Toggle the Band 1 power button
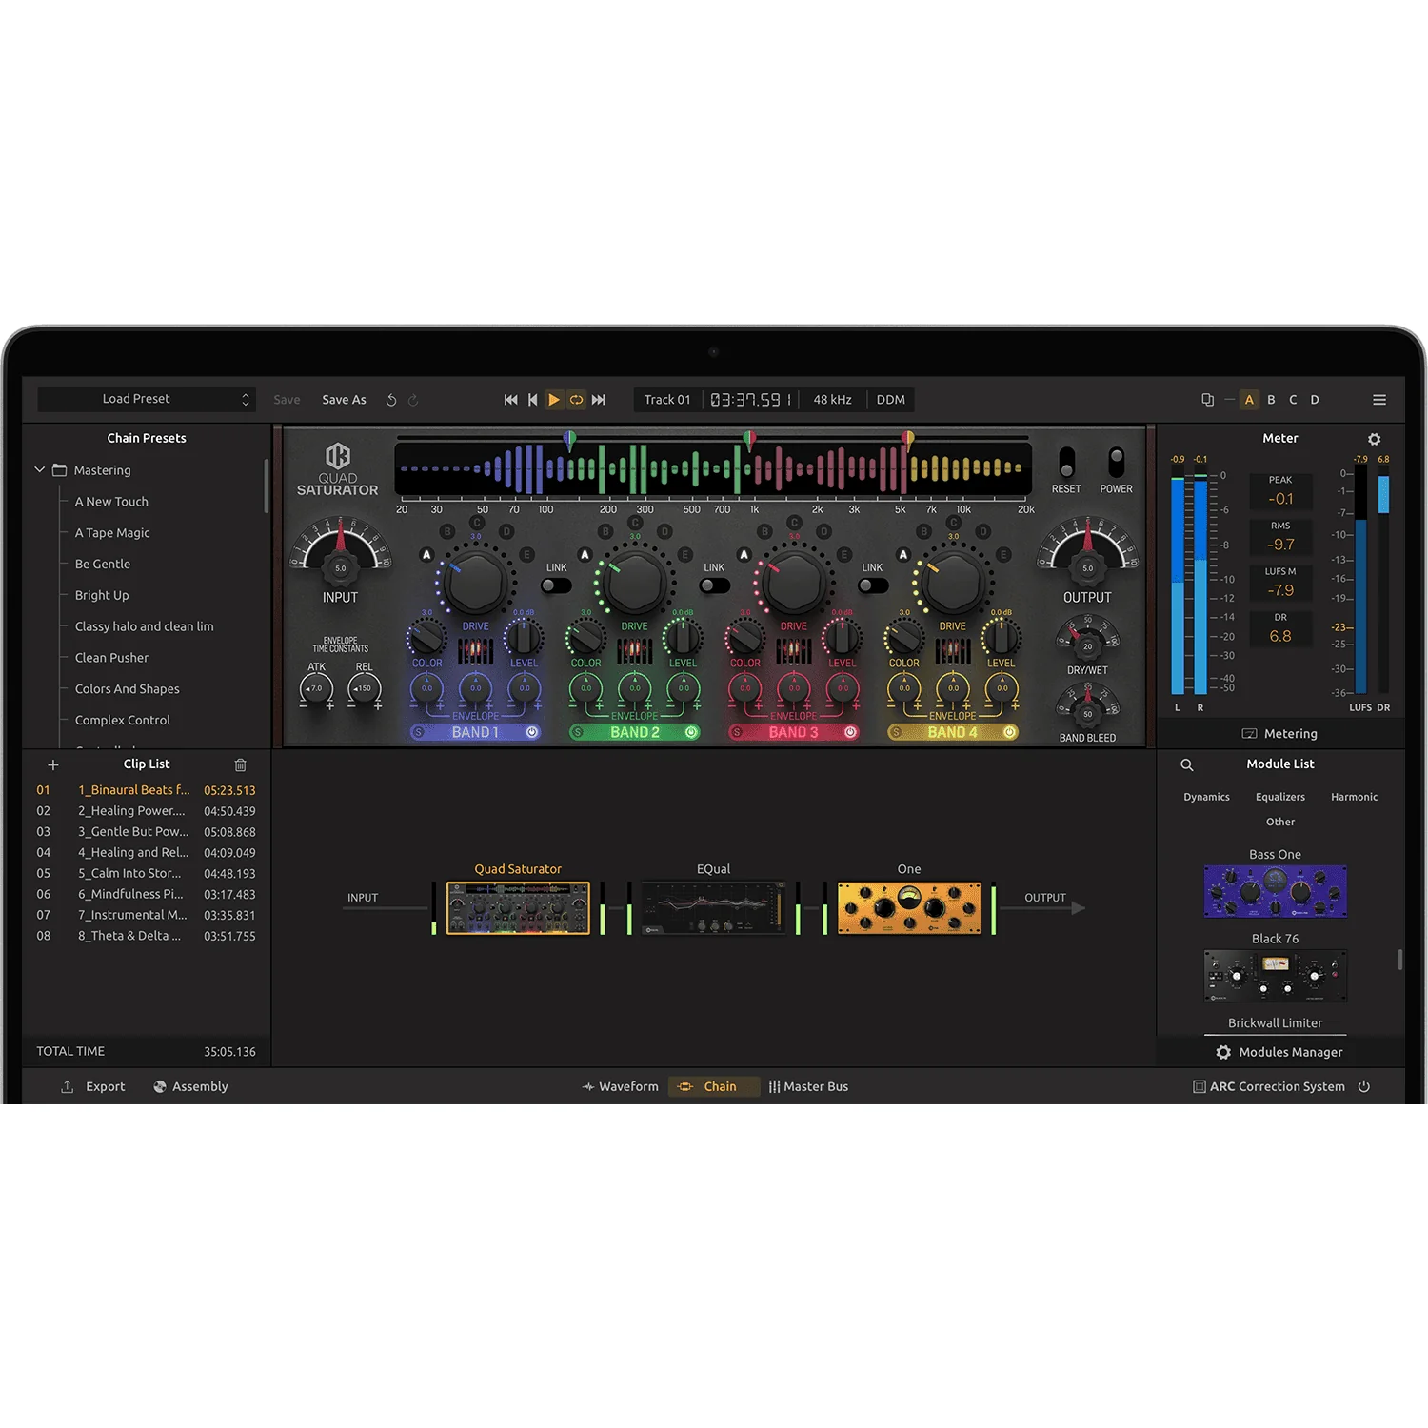1428x1428 pixels. [532, 732]
